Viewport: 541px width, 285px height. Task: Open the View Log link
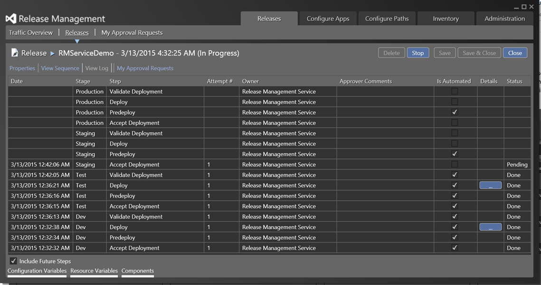point(96,68)
